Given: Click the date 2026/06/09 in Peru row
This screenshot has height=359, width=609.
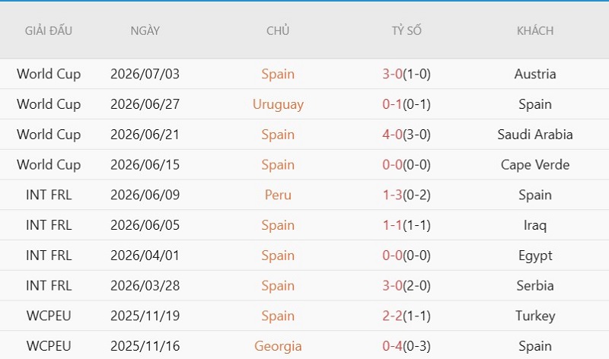Looking at the screenshot, I should click(x=145, y=195).
